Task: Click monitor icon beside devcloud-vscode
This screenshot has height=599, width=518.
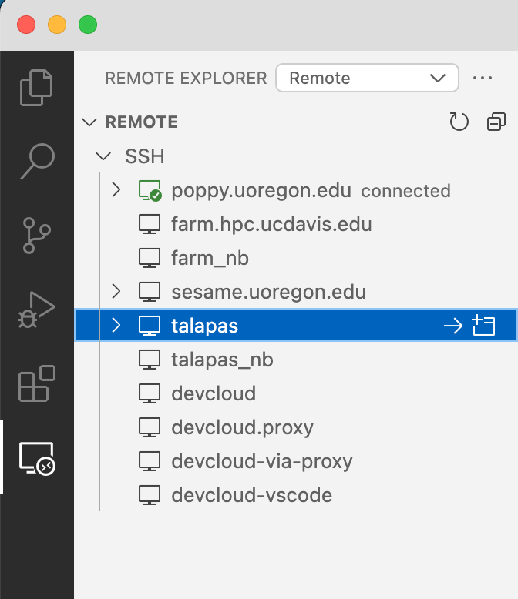Action: pyautogui.click(x=150, y=495)
